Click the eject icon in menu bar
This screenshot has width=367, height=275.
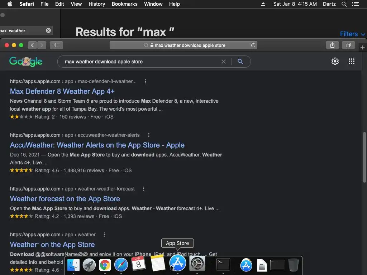click(263, 4)
